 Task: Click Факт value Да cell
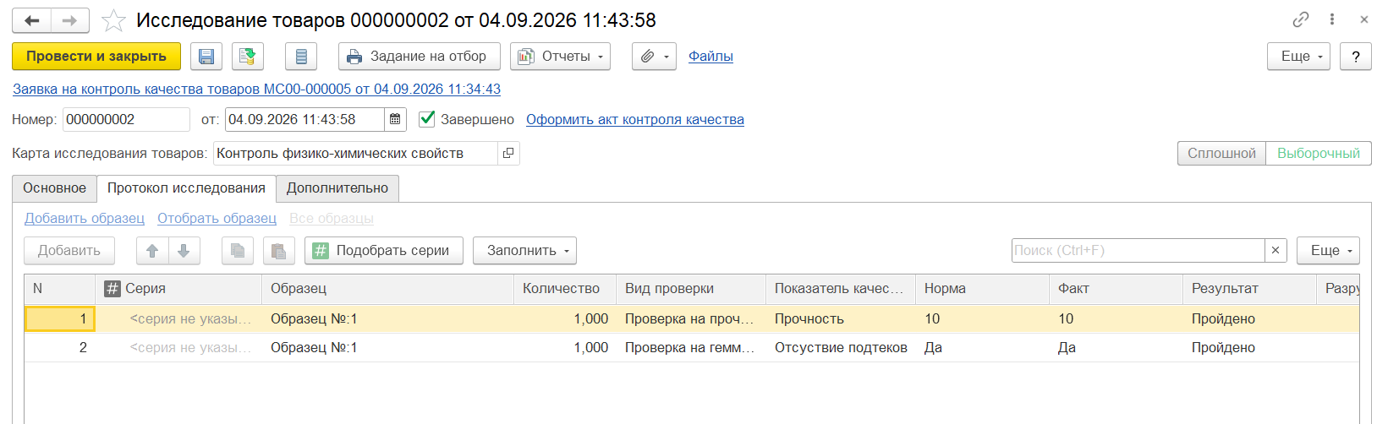point(1116,347)
